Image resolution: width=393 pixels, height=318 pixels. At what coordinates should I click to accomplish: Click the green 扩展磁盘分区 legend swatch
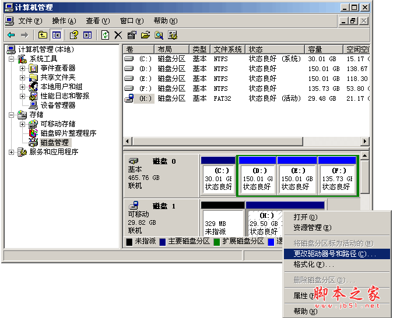click(x=216, y=242)
